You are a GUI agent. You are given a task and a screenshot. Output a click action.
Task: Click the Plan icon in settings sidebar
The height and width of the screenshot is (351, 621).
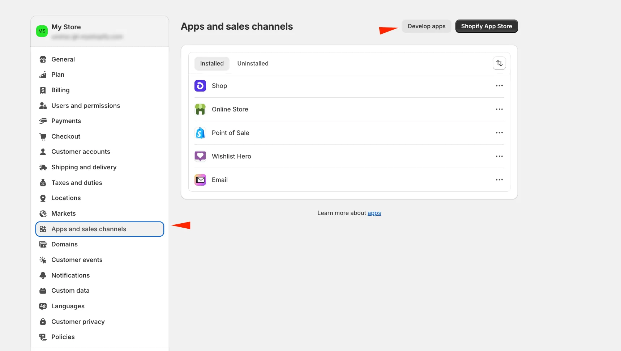43,75
